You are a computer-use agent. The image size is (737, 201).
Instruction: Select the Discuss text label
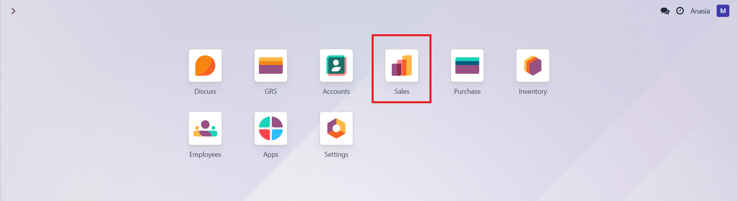click(205, 91)
